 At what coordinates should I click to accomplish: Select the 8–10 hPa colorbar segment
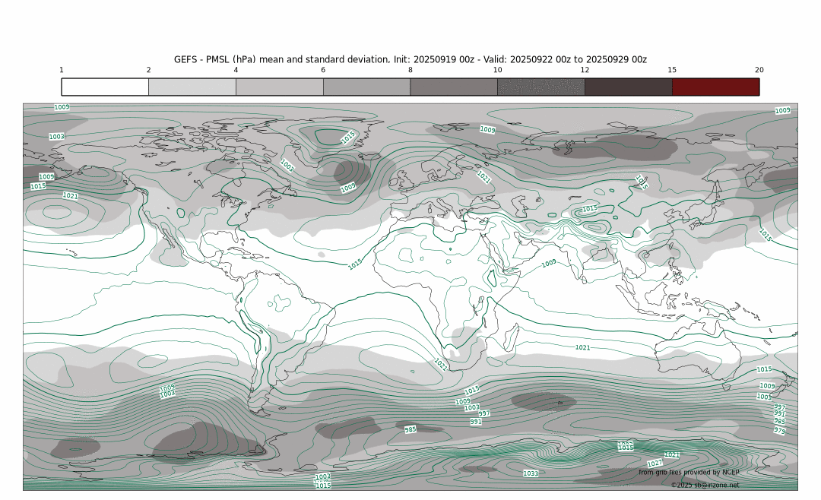tap(454, 87)
